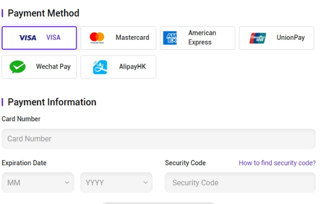
Task: Open 'How to find security code?' link
Action: point(278,163)
